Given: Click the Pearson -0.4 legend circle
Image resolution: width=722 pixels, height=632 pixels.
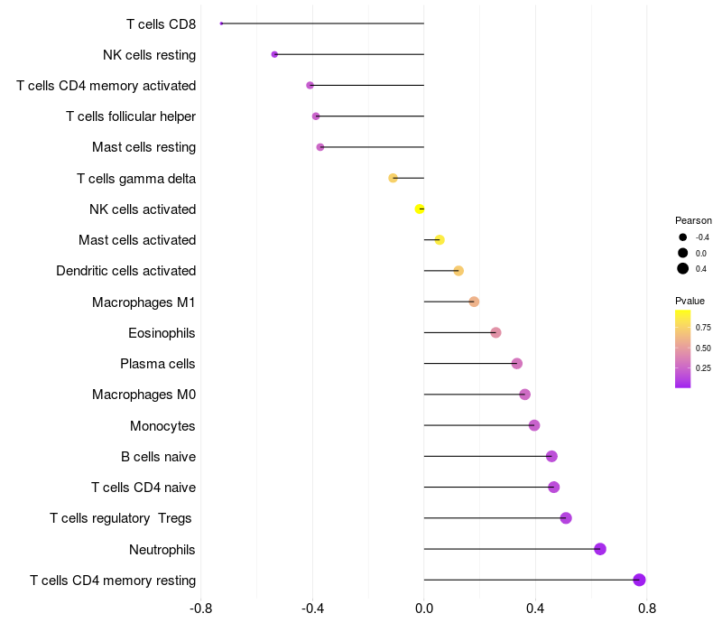Looking at the screenshot, I should point(683,237).
